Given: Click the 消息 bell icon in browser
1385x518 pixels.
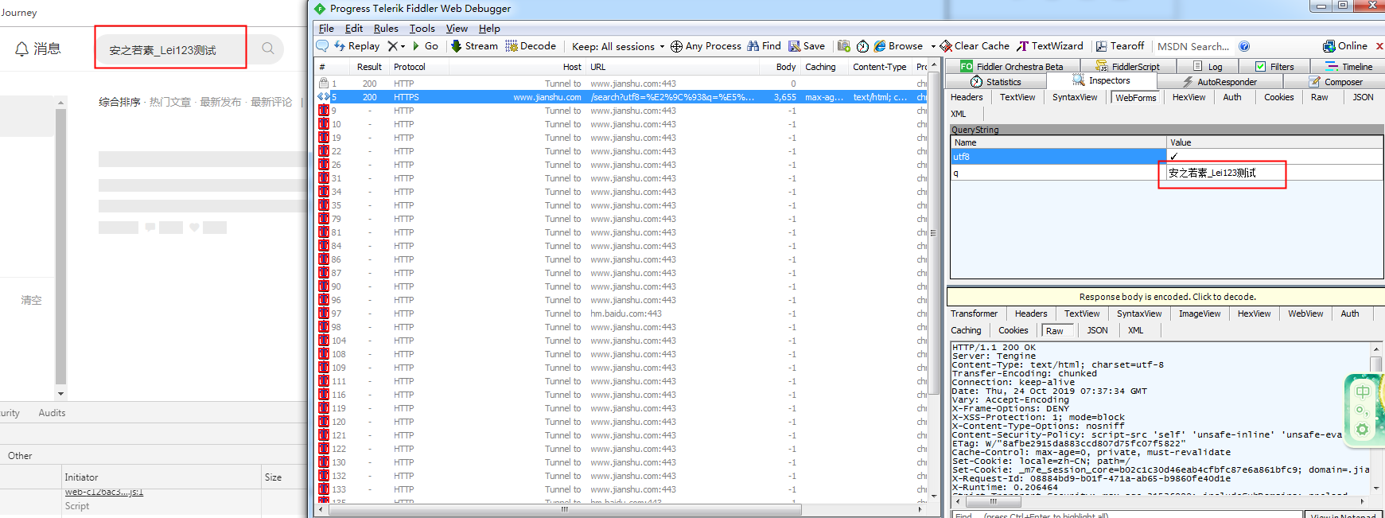Looking at the screenshot, I should (22, 49).
